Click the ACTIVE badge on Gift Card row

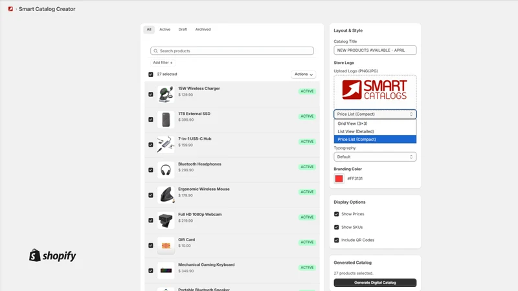tap(307, 242)
